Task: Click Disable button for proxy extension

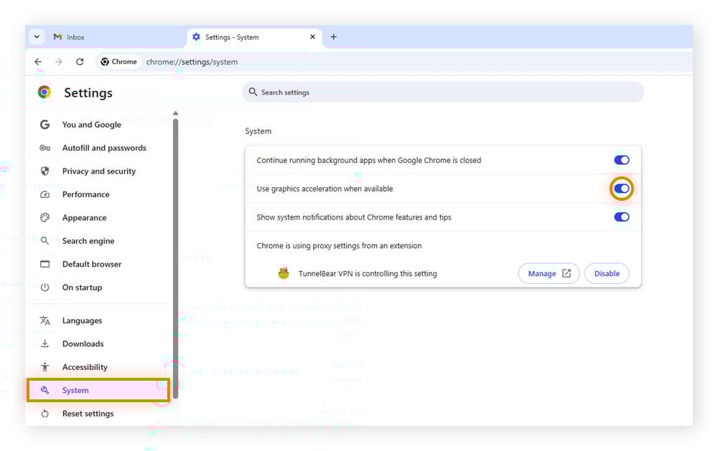Action: [x=607, y=273]
